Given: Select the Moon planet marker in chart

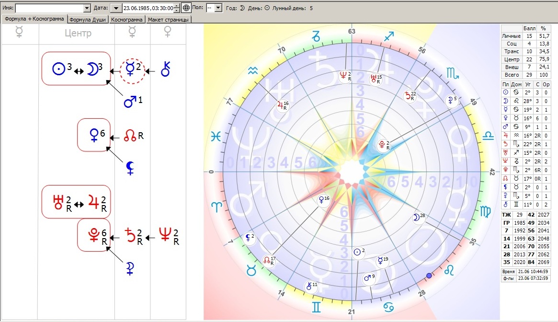Looking at the screenshot, I should tap(418, 217).
